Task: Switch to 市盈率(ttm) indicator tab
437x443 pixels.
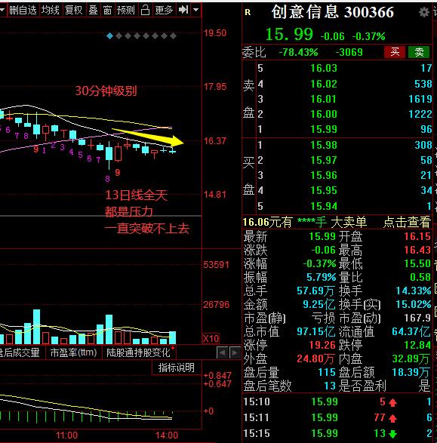Action: 73,352
